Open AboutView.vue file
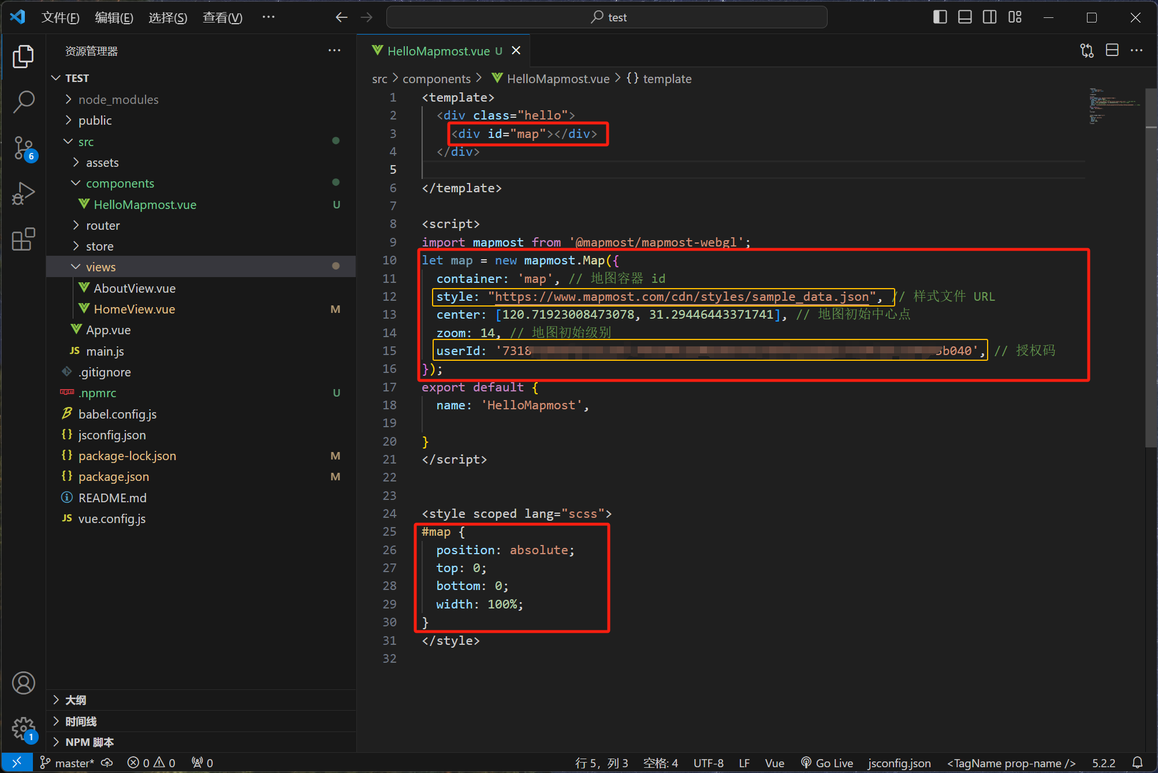 click(x=201, y=288)
